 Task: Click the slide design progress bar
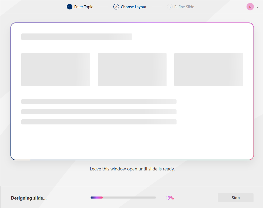coord(123,198)
